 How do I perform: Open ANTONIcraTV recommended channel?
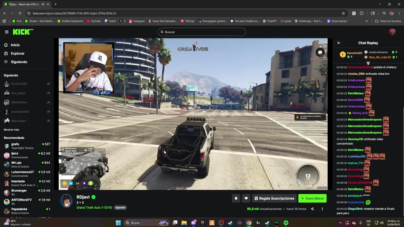coord(27,202)
